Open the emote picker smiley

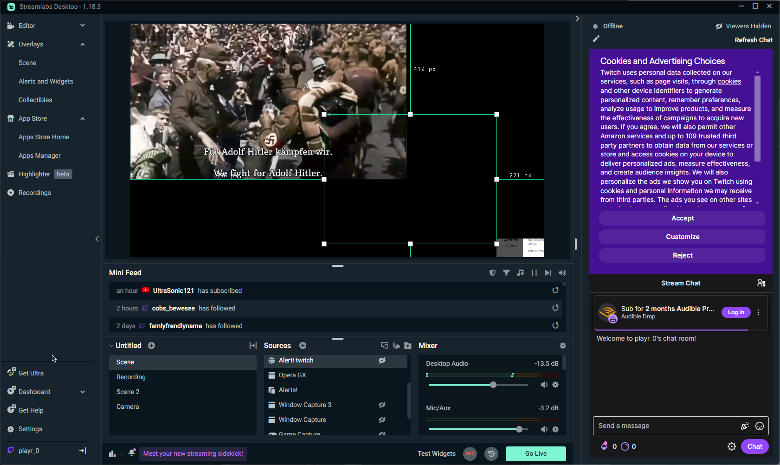(760, 426)
